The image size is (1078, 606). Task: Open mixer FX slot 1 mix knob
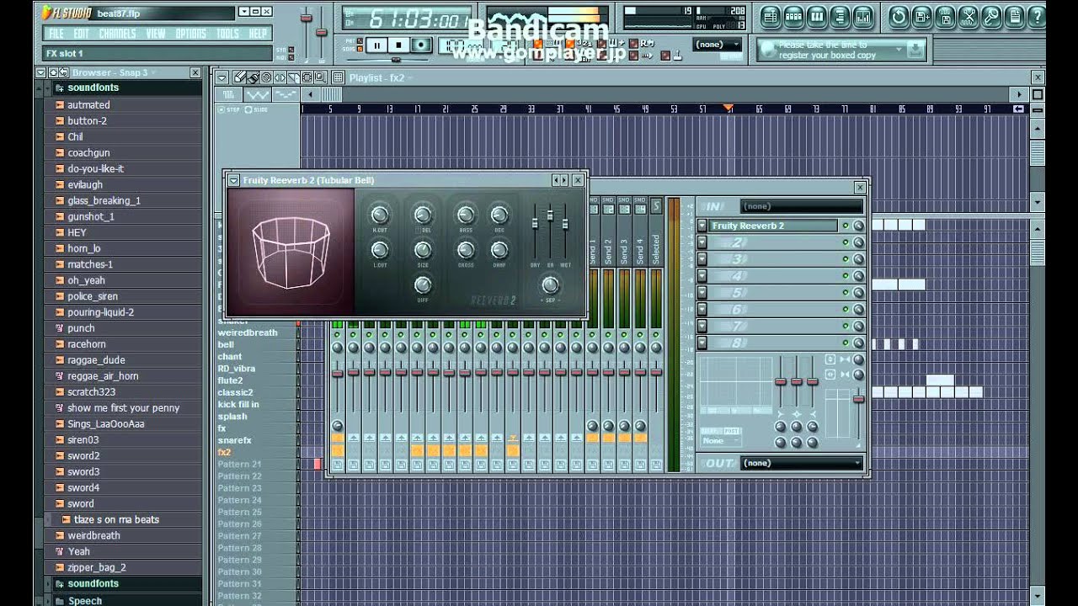858,226
